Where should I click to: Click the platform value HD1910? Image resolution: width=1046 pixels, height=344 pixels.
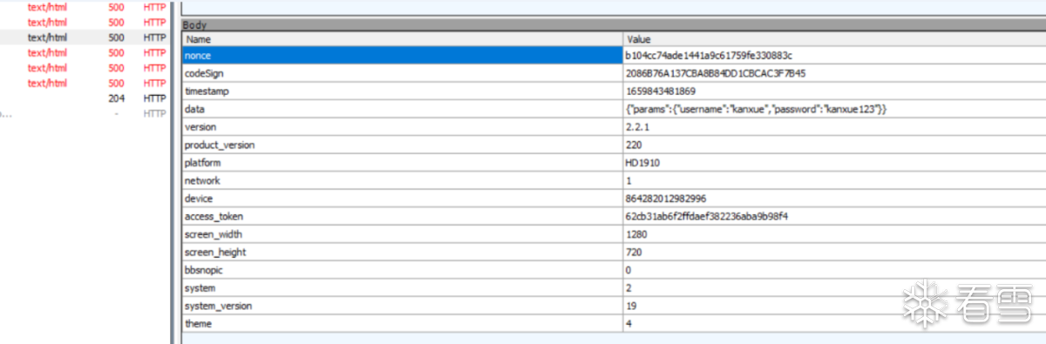643,162
